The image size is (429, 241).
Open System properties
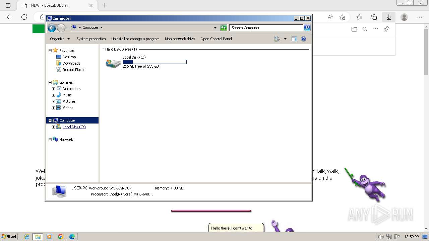pos(91,39)
